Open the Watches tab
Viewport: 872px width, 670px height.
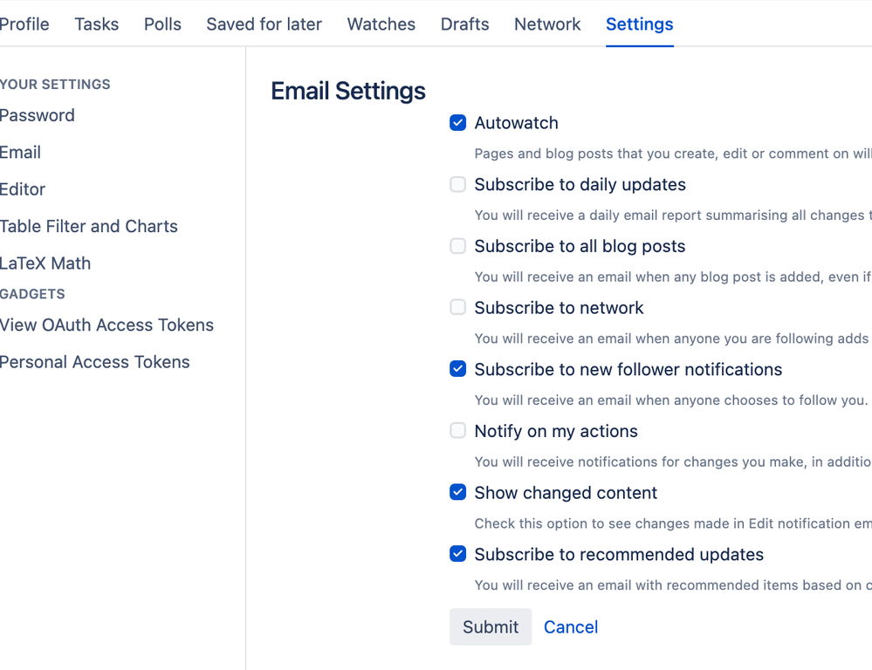[x=381, y=24]
